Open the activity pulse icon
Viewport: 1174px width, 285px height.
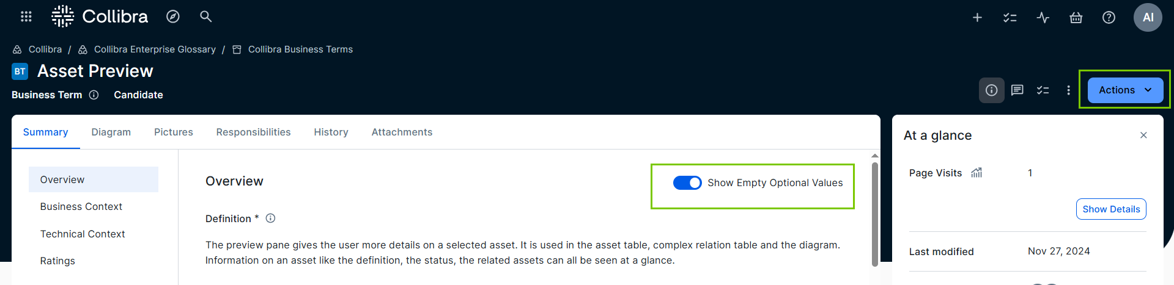tap(1043, 18)
